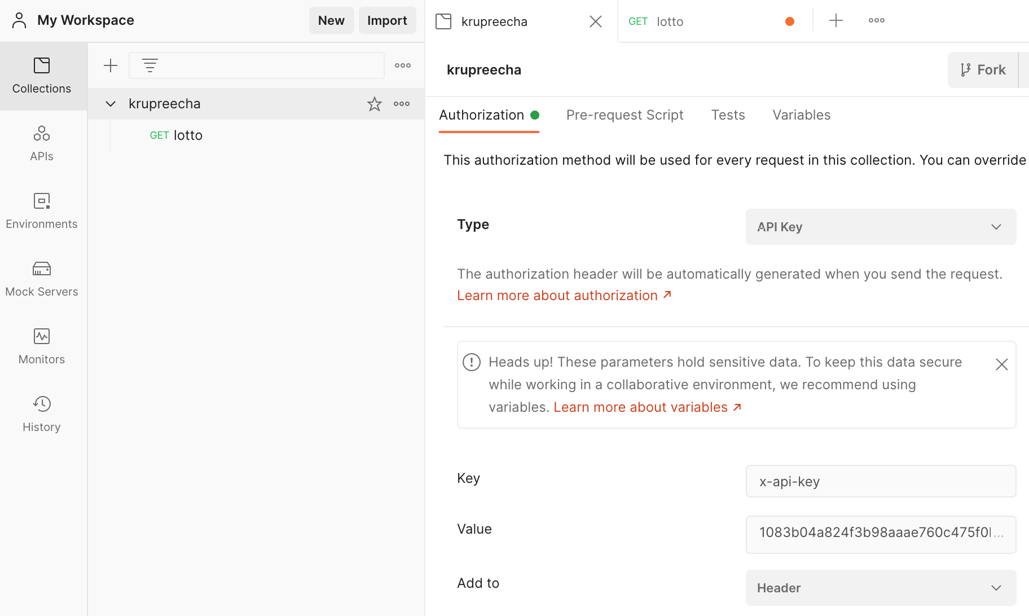Open the authorization Type dropdown
This screenshot has height=616, width=1029.
(881, 227)
